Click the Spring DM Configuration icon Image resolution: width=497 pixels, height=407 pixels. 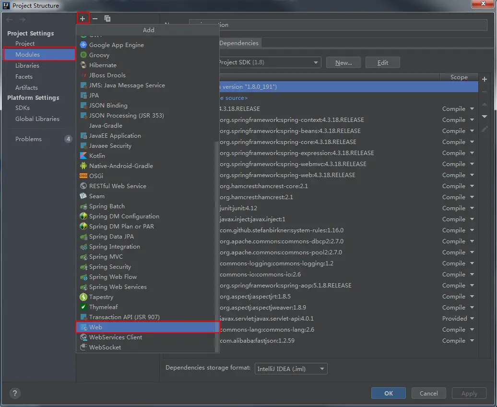tap(83, 216)
